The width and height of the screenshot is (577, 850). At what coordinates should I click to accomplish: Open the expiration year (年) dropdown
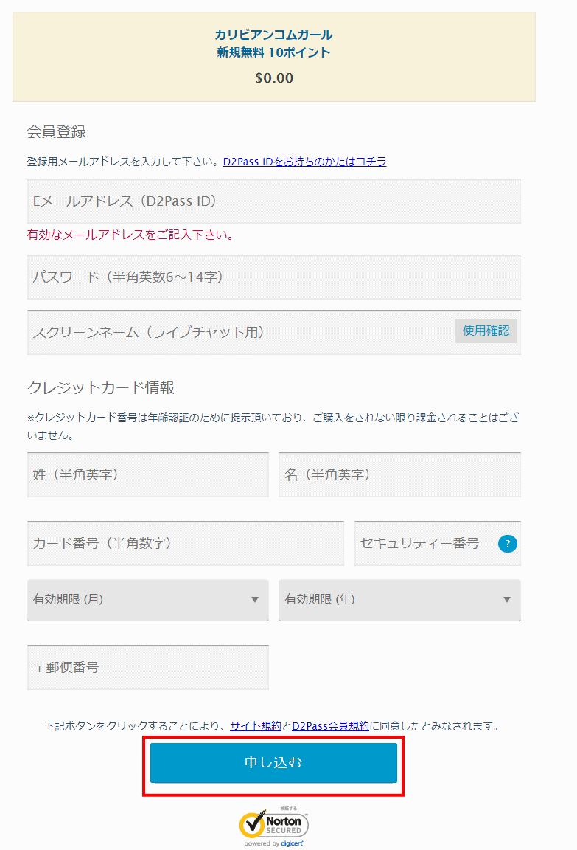399,599
